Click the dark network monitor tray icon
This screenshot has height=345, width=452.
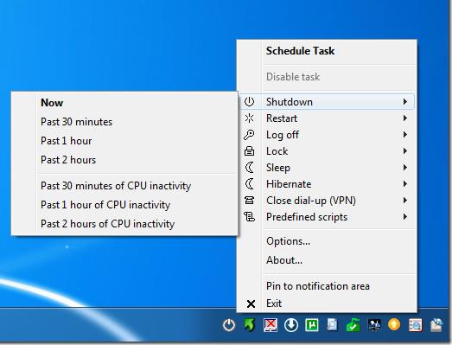click(x=374, y=325)
